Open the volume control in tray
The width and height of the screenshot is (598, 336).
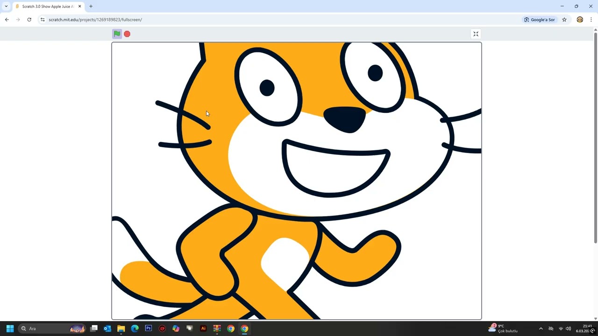click(x=569, y=329)
